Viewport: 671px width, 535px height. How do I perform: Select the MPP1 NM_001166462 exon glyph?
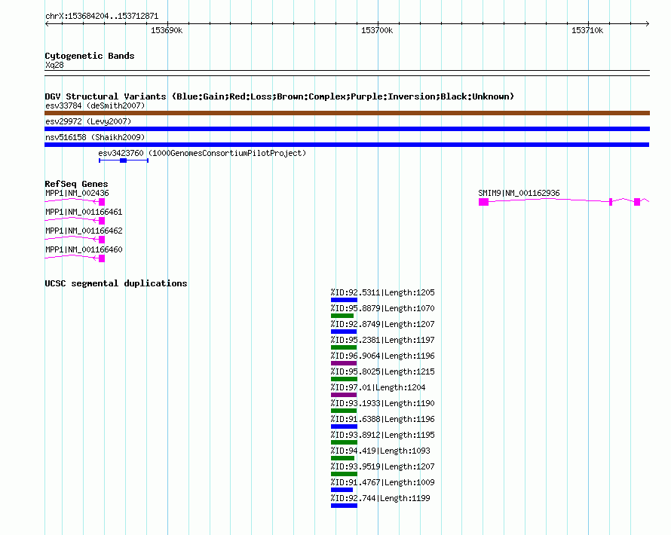point(102,240)
